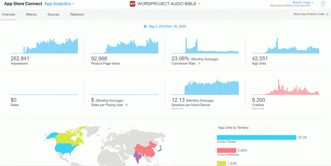Click Sales per Paying User info icon
This screenshot has width=331, height=166.
pos(126,105)
